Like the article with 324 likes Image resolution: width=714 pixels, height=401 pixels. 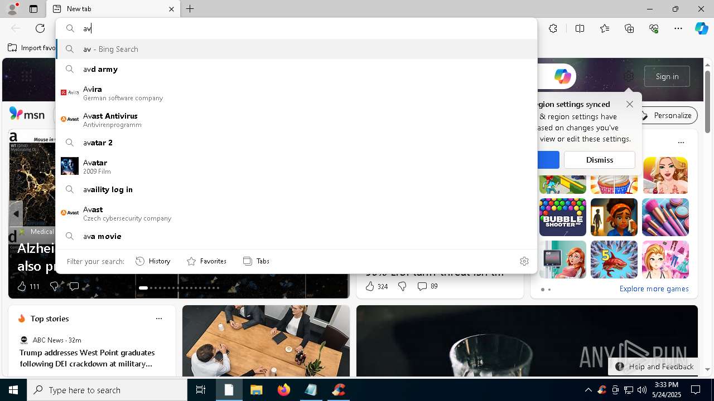pyautogui.click(x=370, y=286)
